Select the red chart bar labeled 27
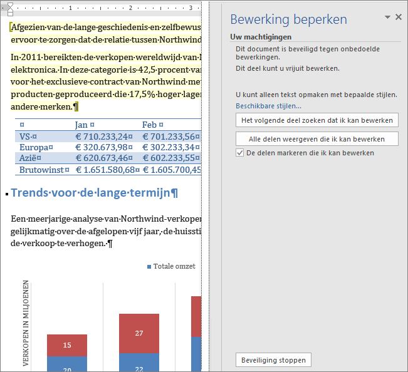 (139, 333)
